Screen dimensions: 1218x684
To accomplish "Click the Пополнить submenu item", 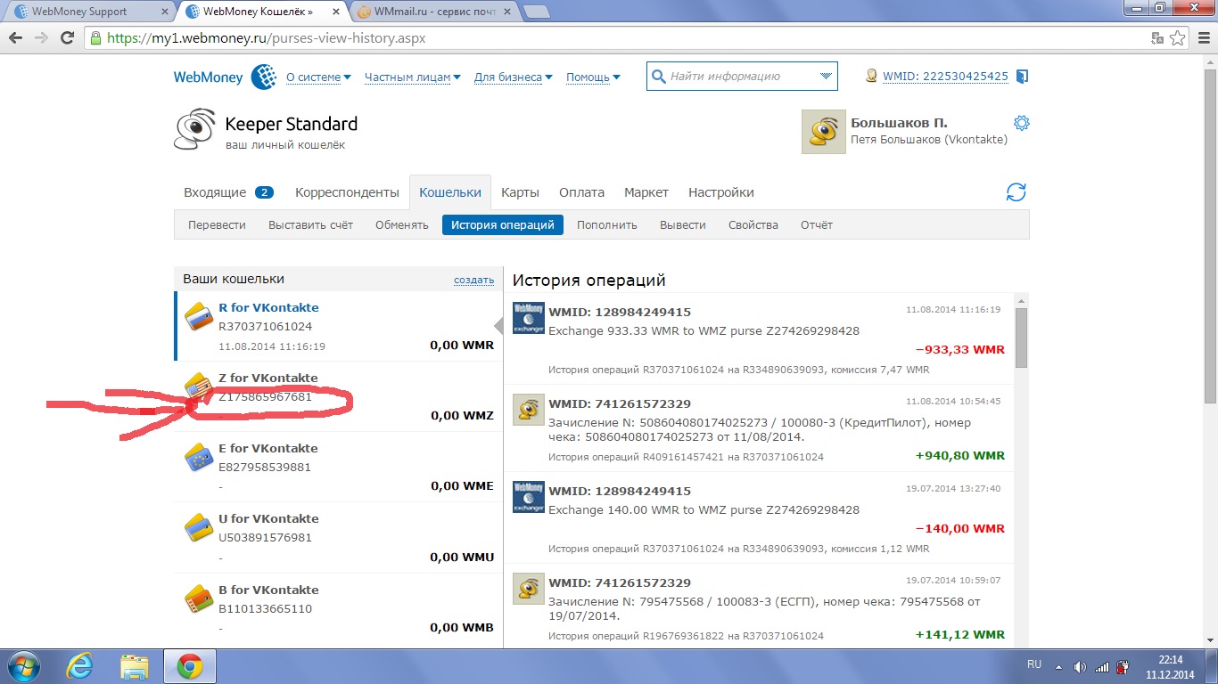I will tap(607, 225).
